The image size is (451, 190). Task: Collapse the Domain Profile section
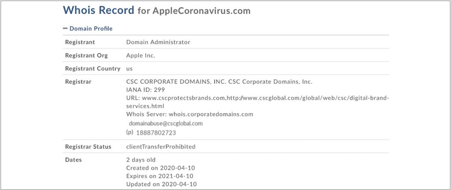pyautogui.click(x=91, y=29)
